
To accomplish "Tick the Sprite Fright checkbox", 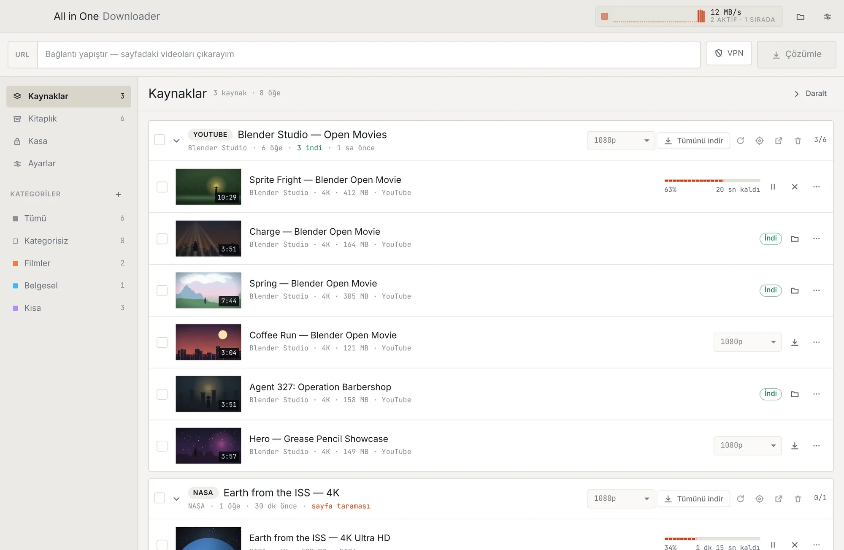I will coord(162,187).
